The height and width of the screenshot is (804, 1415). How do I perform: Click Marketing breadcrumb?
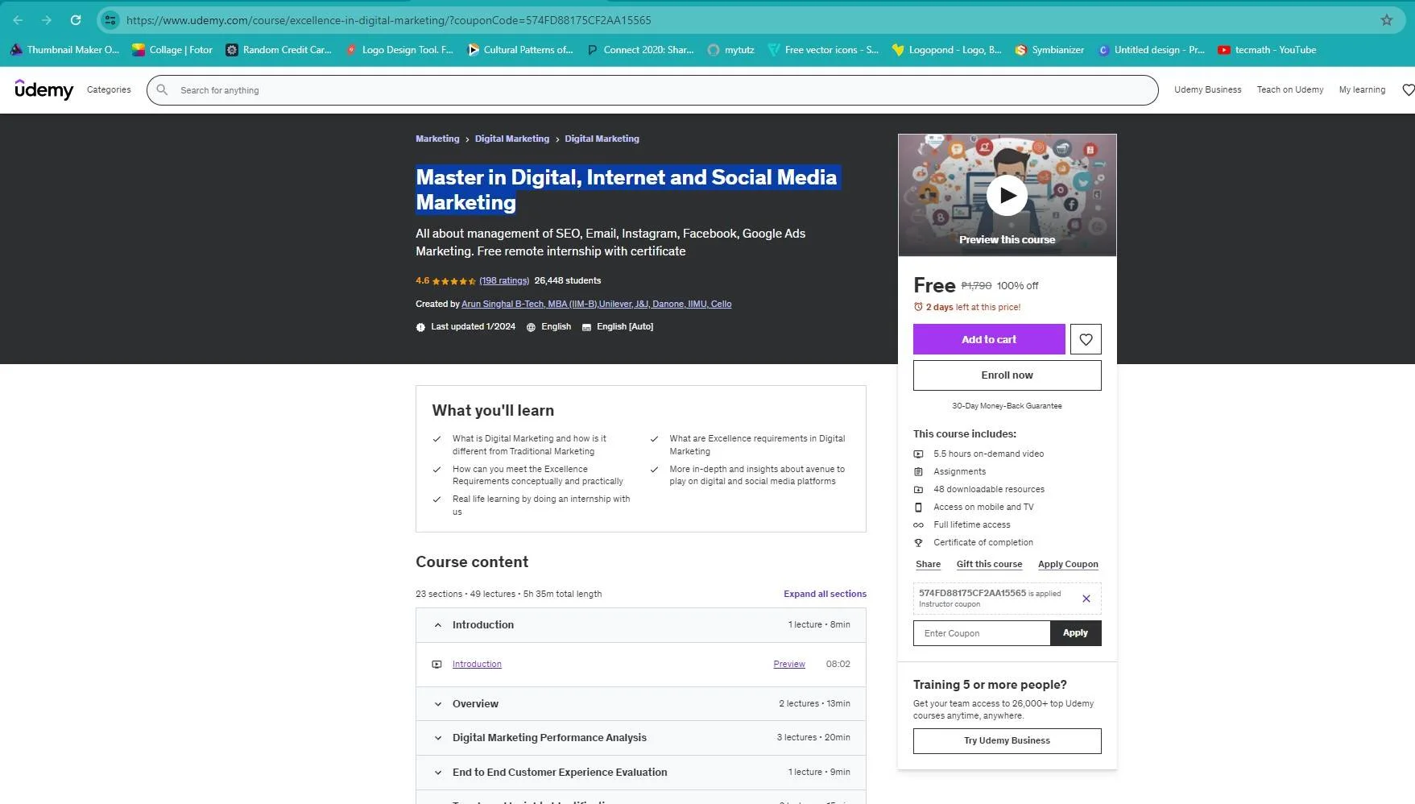[437, 139]
